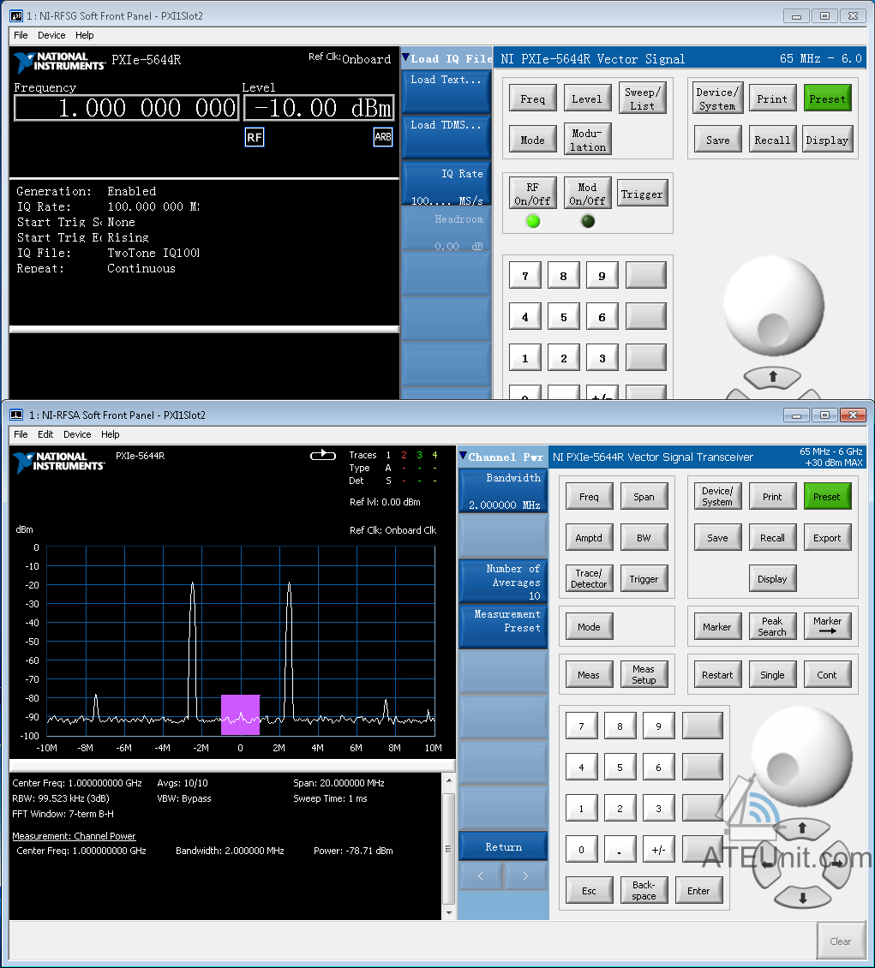Click the softkey page-left chevron below Return
The width and height of the screenshot is (875, 968).
click(x=481, y=875)
